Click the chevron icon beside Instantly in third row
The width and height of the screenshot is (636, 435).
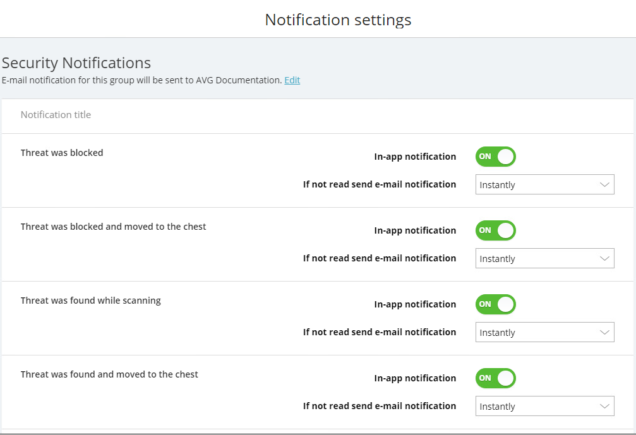coord(604,332)
